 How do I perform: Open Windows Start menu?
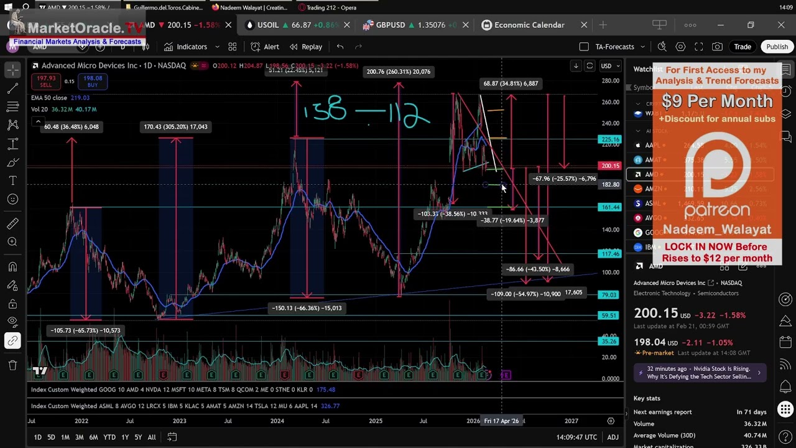8,7
